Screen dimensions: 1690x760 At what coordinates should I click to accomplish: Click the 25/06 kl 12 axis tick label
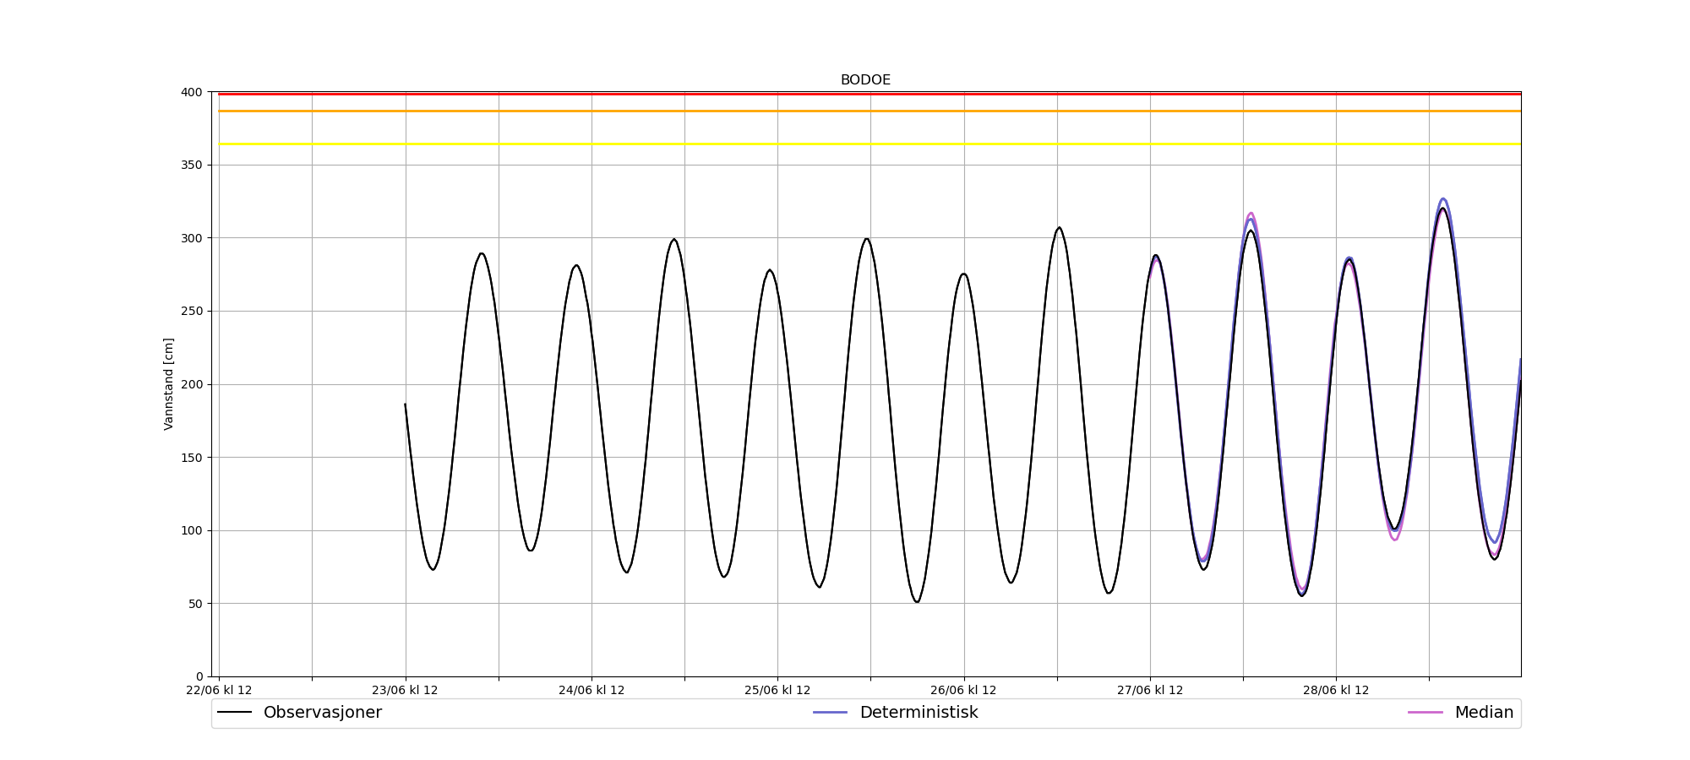tap(777, 690)
